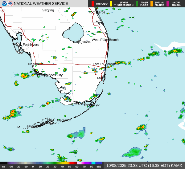Click Lake Okeechobee on the map
This screenshot has height=169, width=185.
point(72,32)
